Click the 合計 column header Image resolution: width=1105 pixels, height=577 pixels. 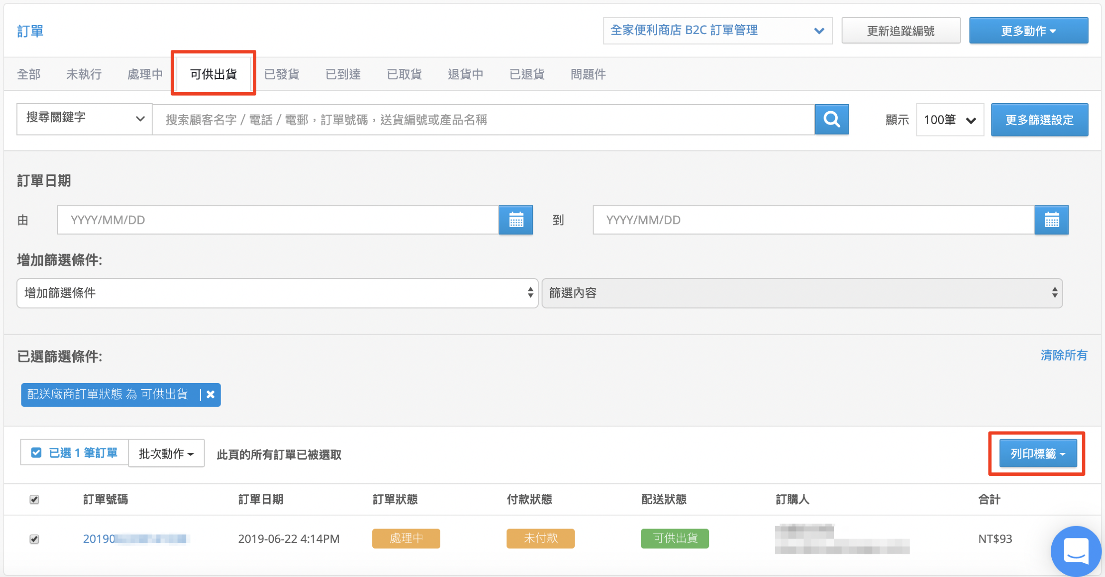point(989,500)
